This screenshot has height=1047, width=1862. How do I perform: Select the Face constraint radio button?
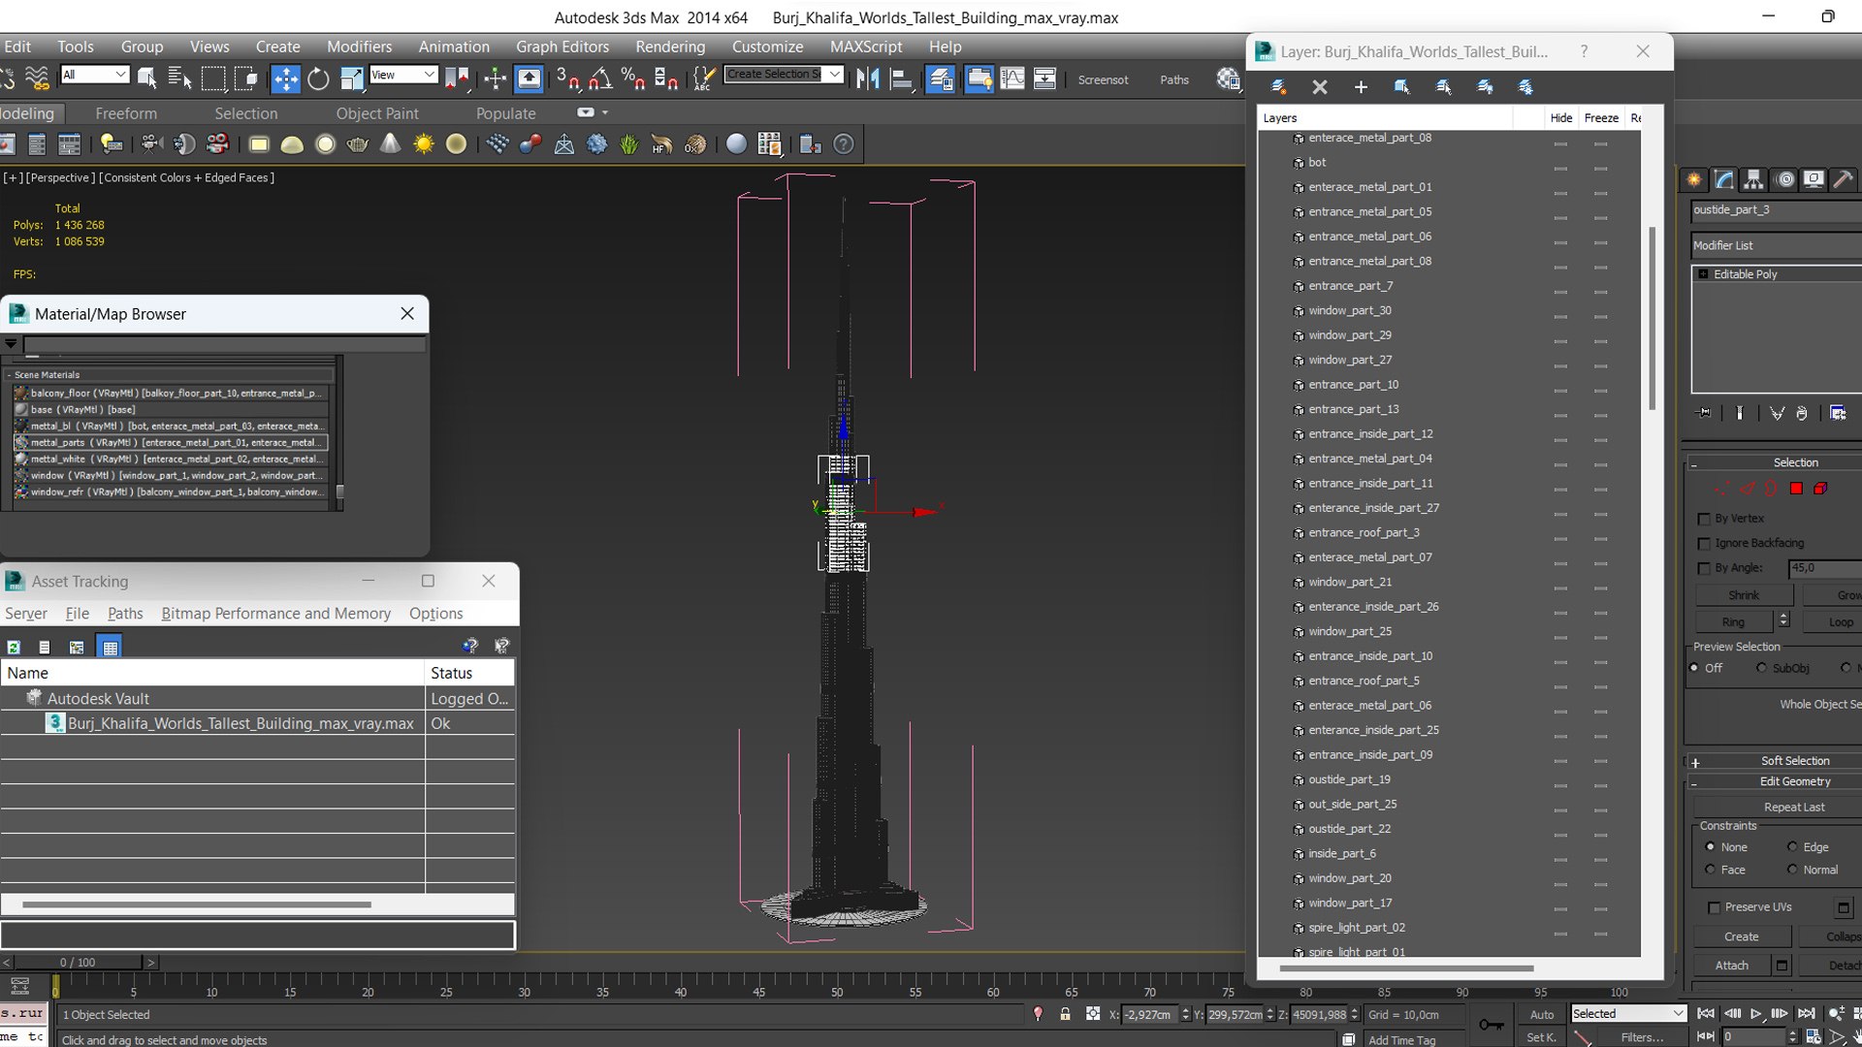[1710, 870]
